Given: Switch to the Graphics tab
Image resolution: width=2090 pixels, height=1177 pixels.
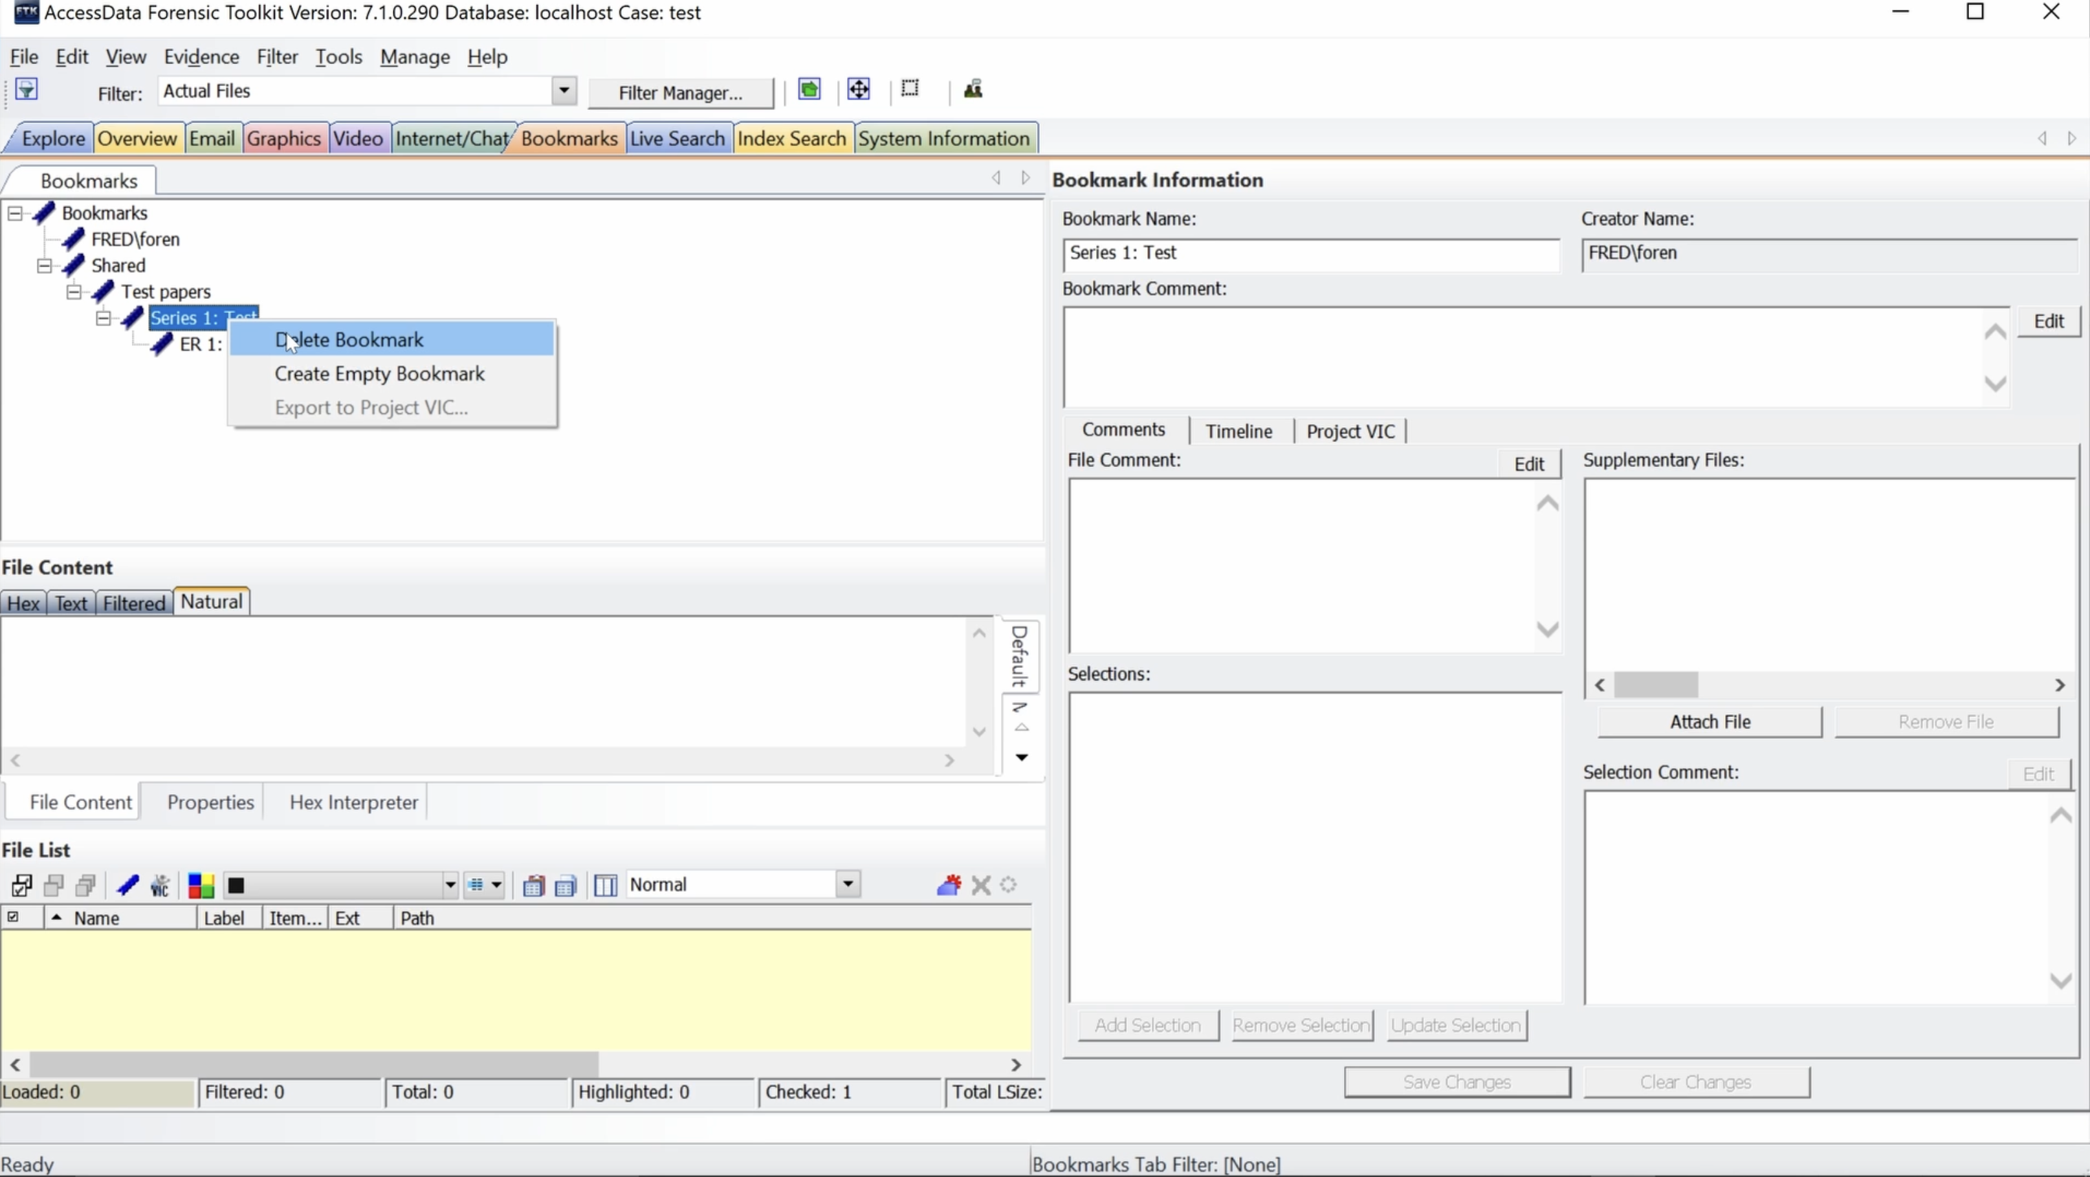Looking at the screenshot, I should point(284,138).
